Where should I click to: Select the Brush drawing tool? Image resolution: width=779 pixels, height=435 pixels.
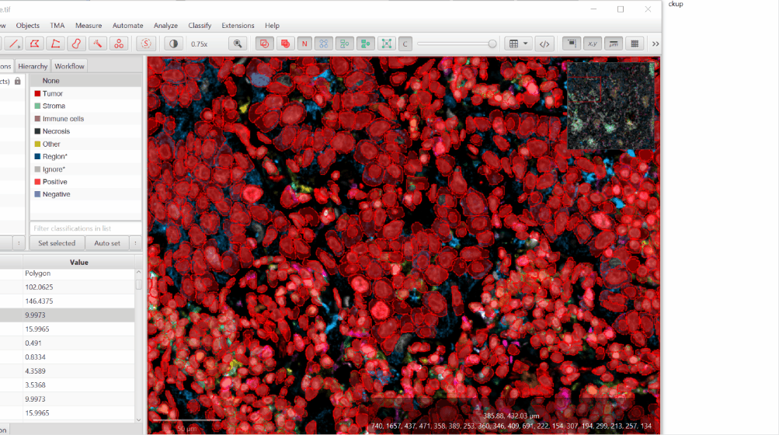point(76,43)
